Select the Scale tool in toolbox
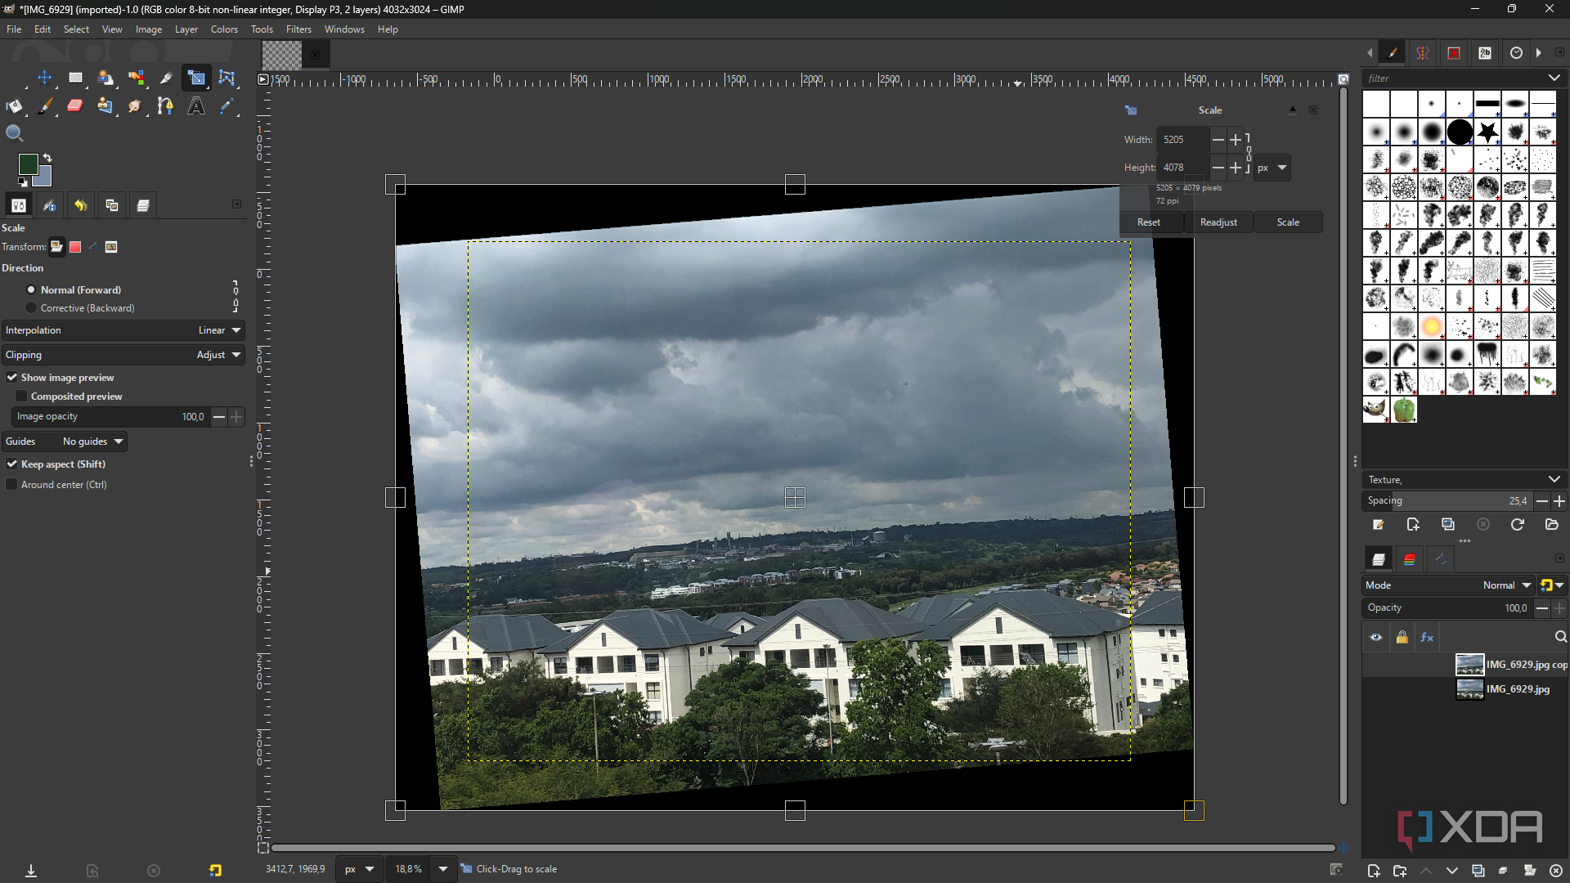 point(196,78)
